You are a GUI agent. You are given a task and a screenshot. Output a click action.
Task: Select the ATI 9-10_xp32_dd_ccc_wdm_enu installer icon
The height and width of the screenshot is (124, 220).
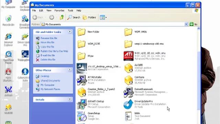pyautogui.click(x=128, y=56)
